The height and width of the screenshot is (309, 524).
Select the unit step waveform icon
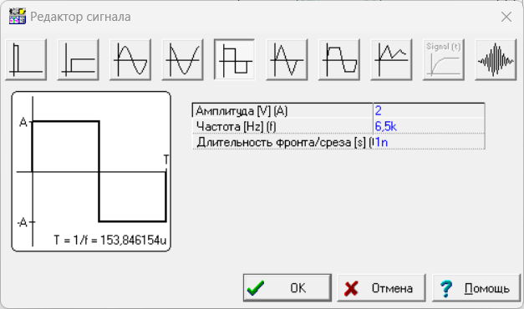click(78, 60)
